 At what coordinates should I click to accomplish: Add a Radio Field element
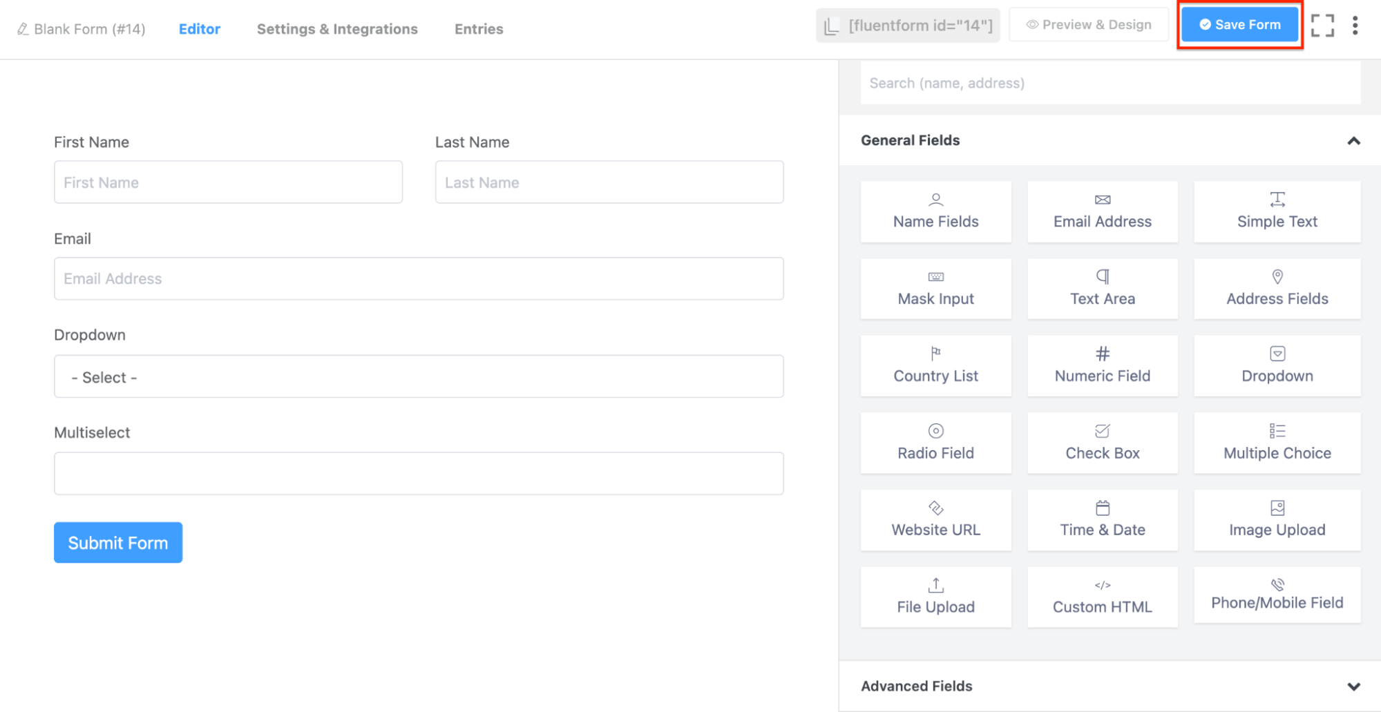coord(935,443)
